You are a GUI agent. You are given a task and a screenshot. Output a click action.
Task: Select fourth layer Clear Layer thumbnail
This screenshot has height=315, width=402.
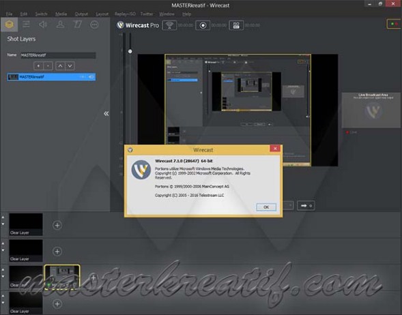26,303
